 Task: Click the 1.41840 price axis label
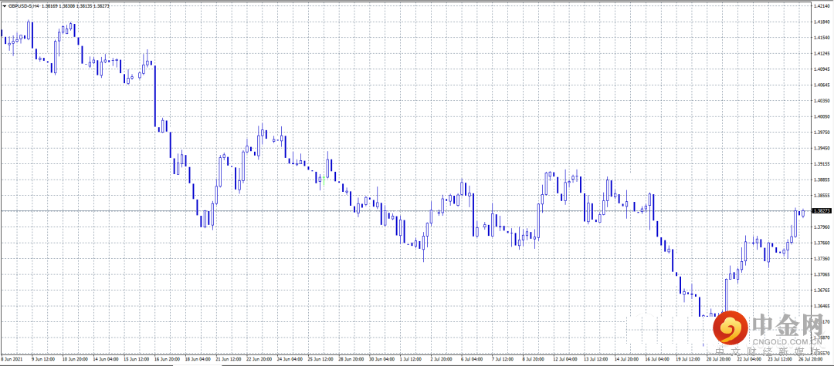[x=822, y=22]
